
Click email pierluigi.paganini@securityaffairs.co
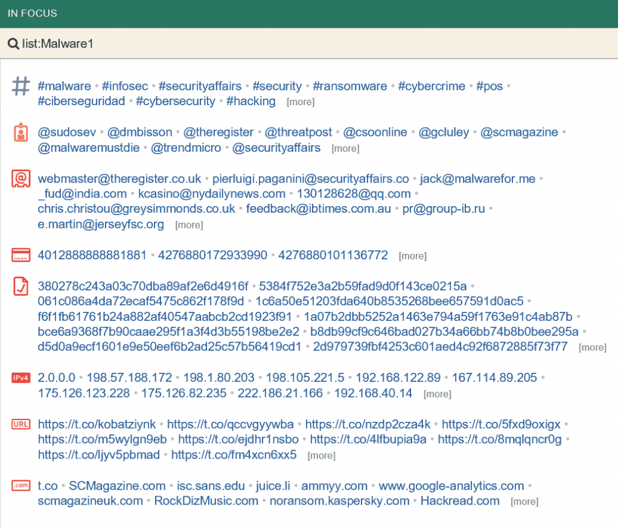pos(311,178)
